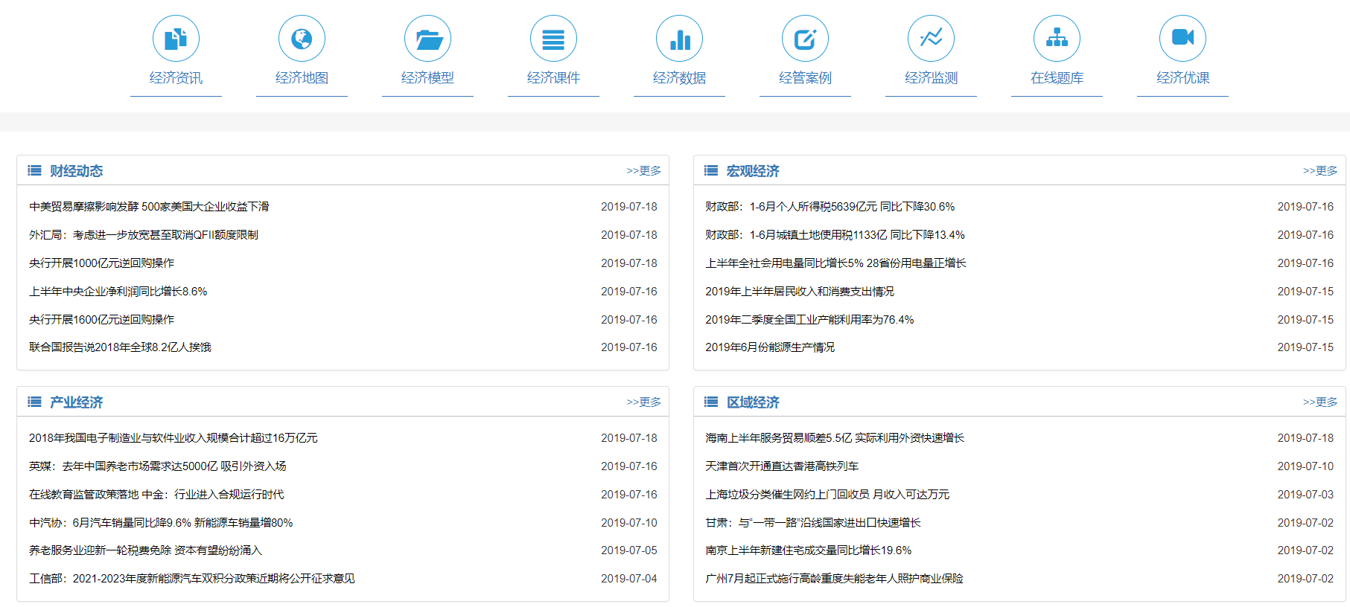Screen dimensions: 1350x607
Task: Show more 产业经济 articles via >>更多
Action: tap(643, 402)
